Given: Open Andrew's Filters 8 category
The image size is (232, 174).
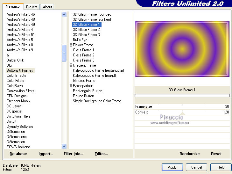Looking at the screenshot, I should coord(20,45).
